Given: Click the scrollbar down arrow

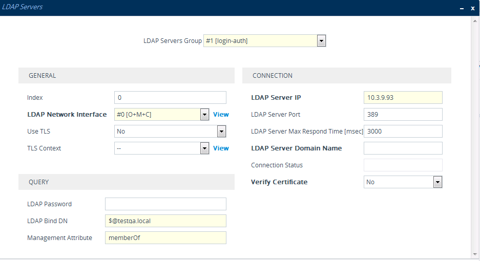Looking at the screenshot, I should [474, 254].
